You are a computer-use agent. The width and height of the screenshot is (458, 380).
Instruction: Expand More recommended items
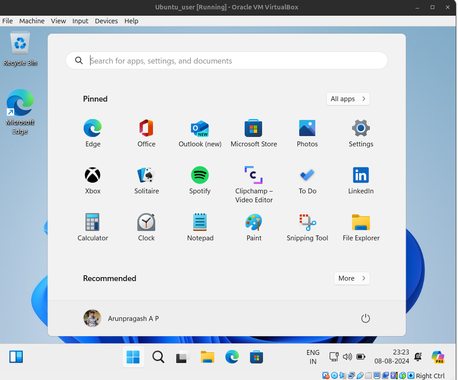point(352,278)
